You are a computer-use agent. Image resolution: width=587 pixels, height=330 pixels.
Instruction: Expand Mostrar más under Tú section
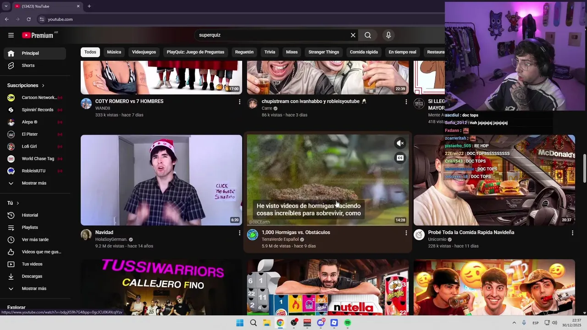[35, 289]
